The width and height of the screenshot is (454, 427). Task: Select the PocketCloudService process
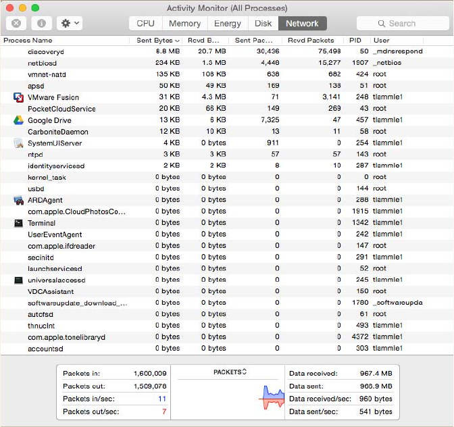[227, 109]
